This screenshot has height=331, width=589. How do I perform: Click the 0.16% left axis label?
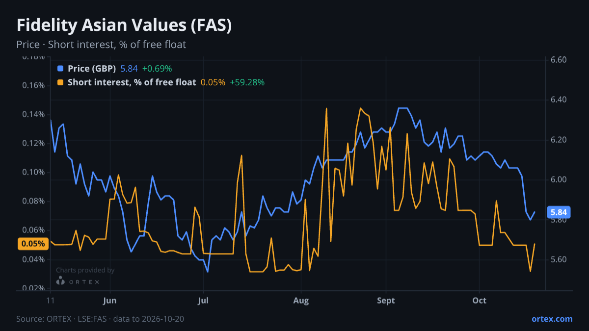(33, 85)
